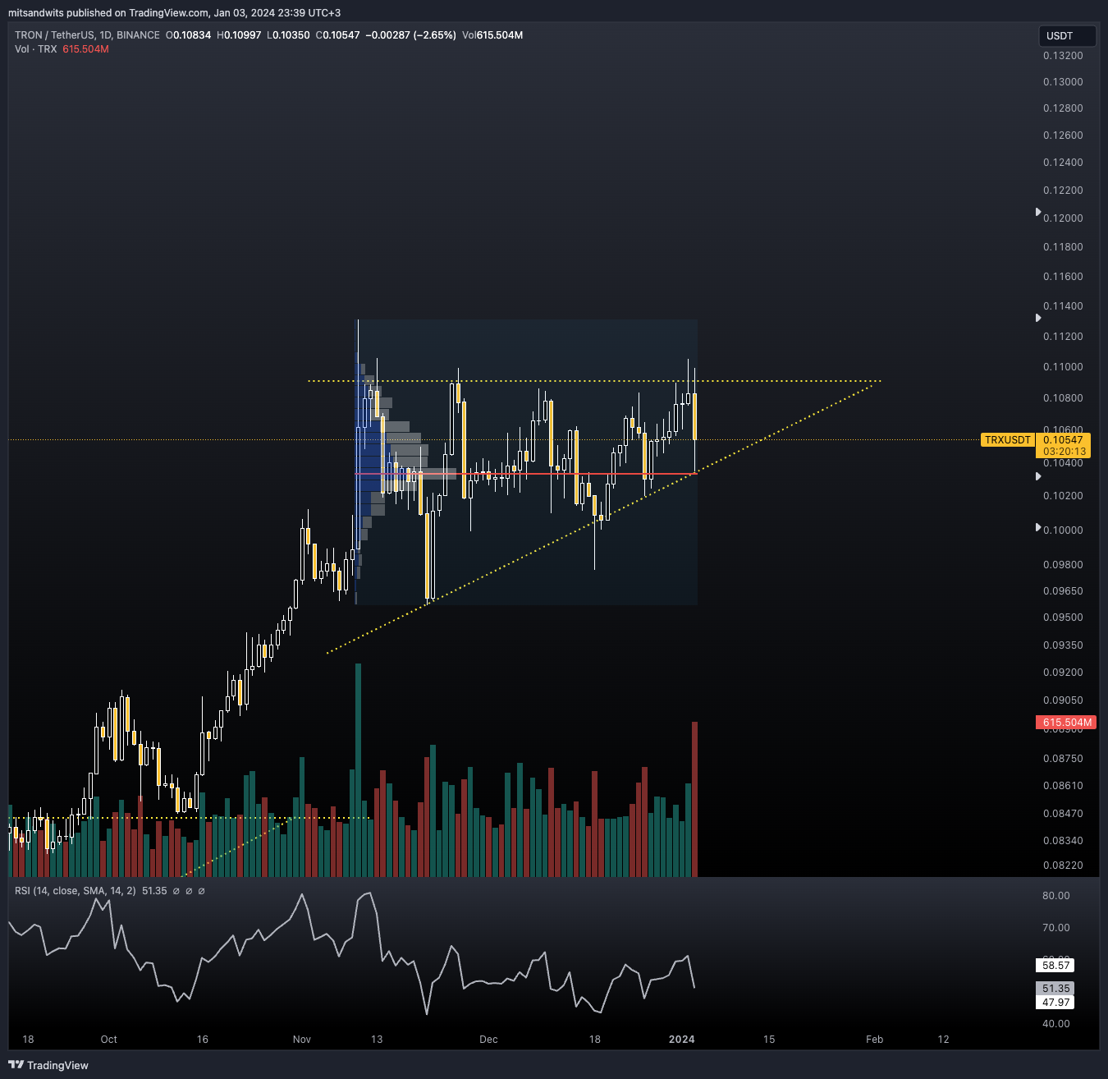Click the tall red volume bar for the latest candle

[694, 799]
